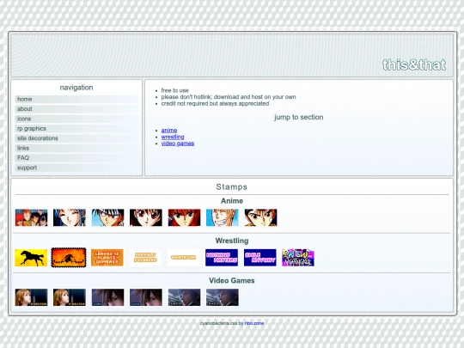This screenshot has width=464, height=348.
Task: Open the FAQ navigation item
Action: point(76,158)
